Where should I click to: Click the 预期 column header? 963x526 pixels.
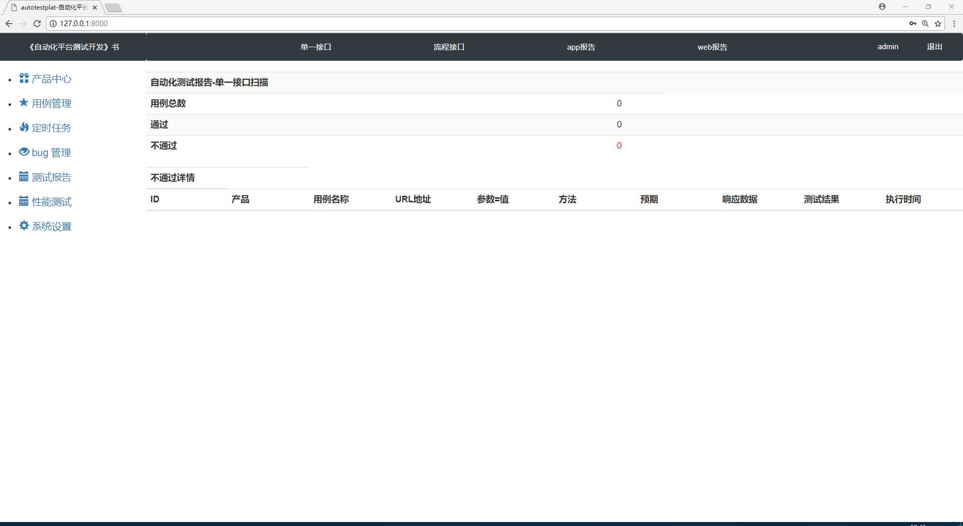pyautogui.click(x=649, y=199)
